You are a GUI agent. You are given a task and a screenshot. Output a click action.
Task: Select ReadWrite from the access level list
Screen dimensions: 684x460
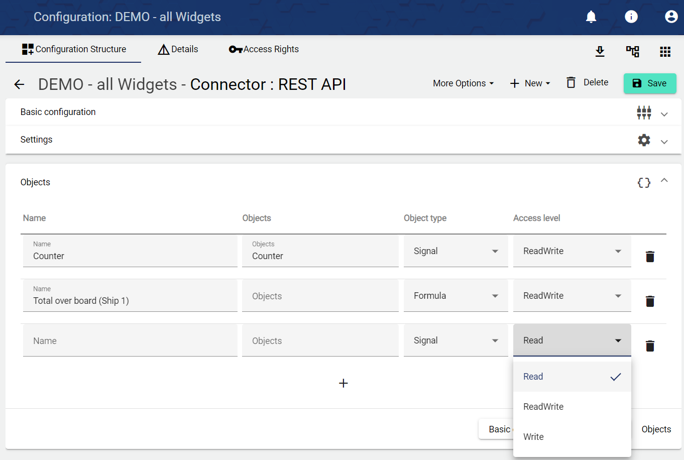click(543, 407)
